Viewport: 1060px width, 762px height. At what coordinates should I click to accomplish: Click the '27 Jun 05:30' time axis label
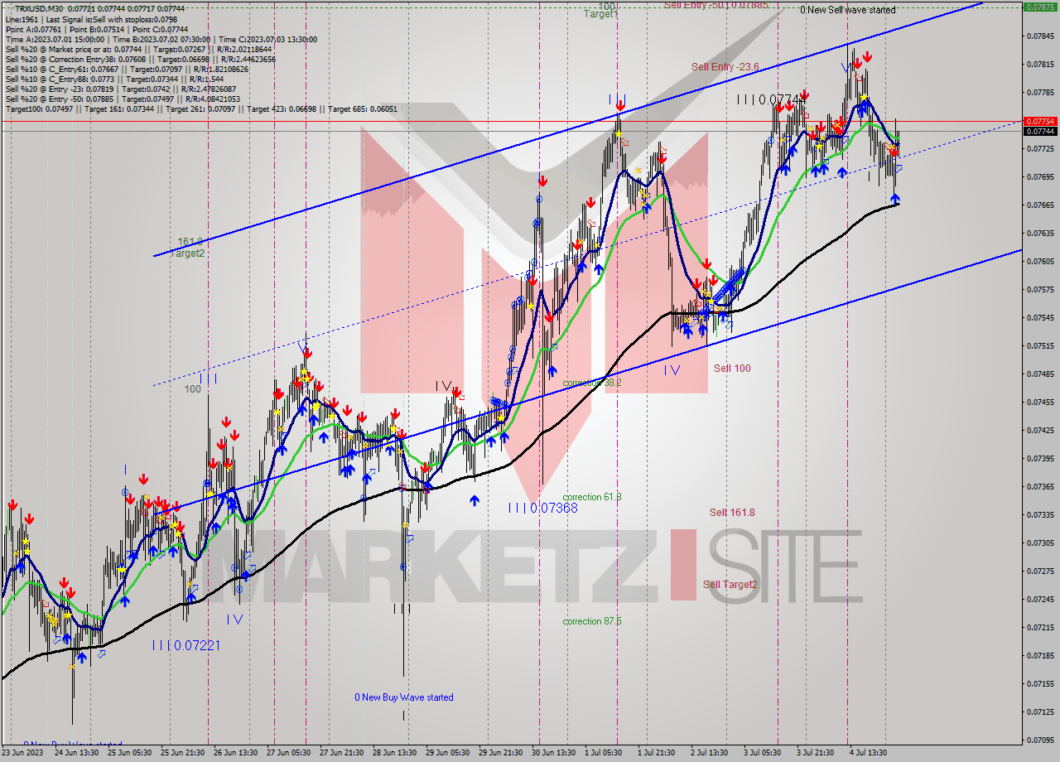[290, 753]
